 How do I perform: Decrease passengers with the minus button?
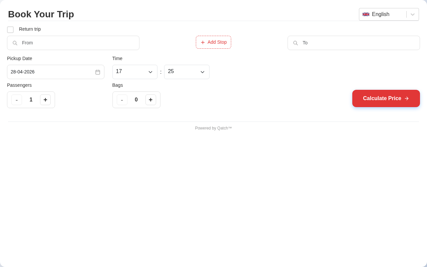tap(17, 100)
